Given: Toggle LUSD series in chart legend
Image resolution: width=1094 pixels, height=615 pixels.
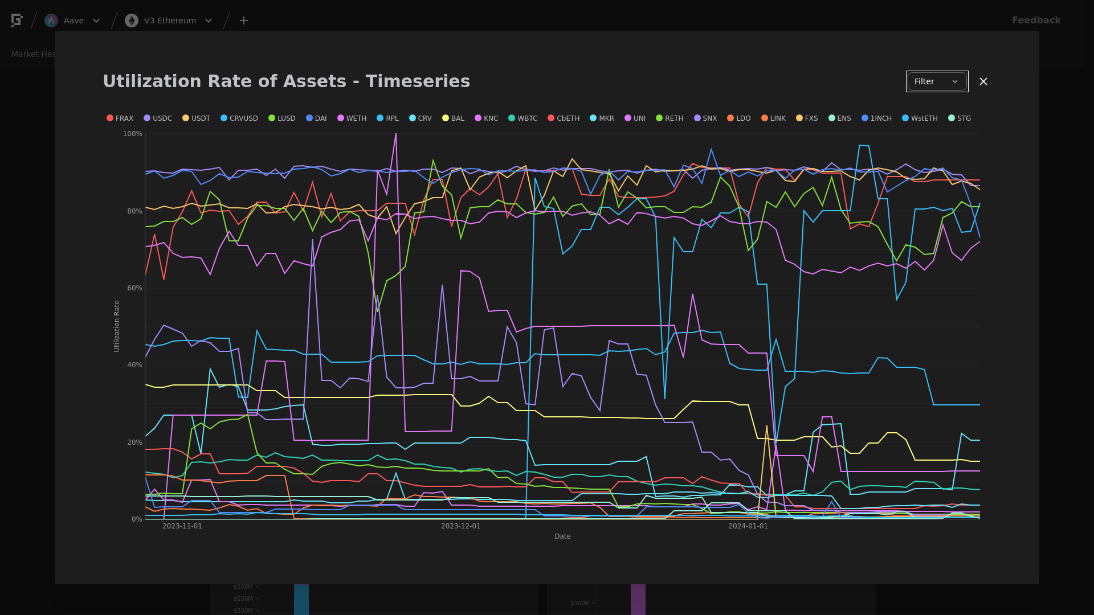Looking at the screenshot, I should click(x=282, y=118).
